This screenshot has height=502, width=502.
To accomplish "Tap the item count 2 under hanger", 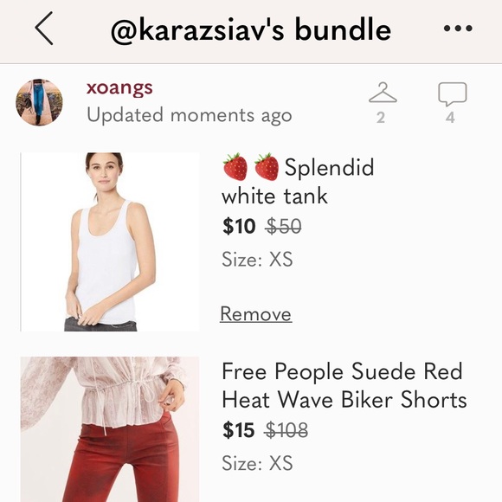I will (381, 118).
